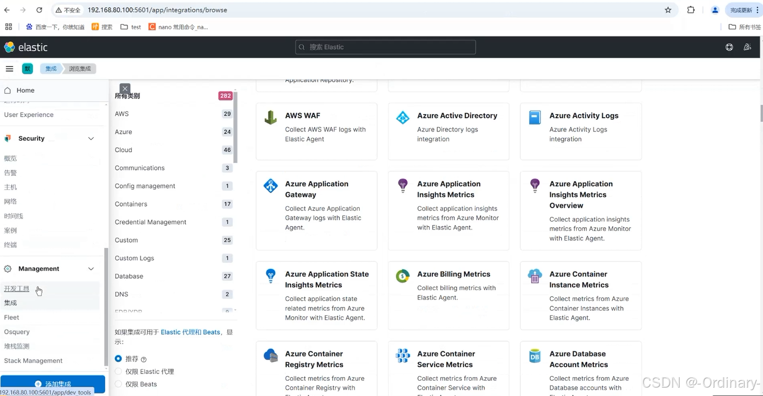Image resolution: width=763 pixels, height=396 pixels.
Task: Close the side navigation with X button
Action: (x=125, y=89)
